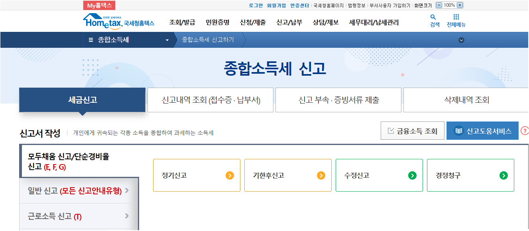Click the green arrow icon inside 수정신고

pos(413,175)
